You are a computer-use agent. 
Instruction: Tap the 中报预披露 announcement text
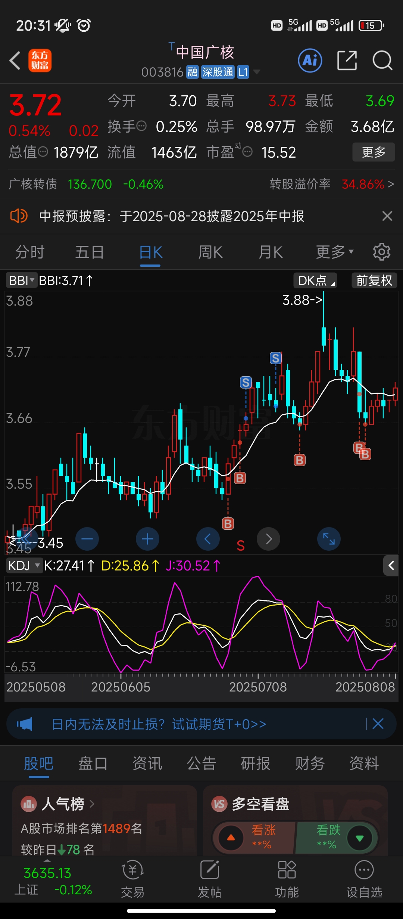(x=172, y=216)
